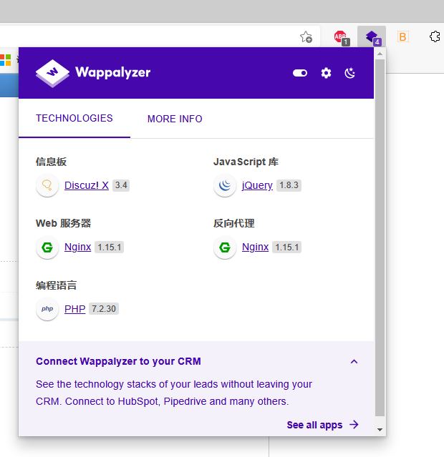Switch to dark mode moon icon
This screenshot has height=457, width=444.
(349, 73)
